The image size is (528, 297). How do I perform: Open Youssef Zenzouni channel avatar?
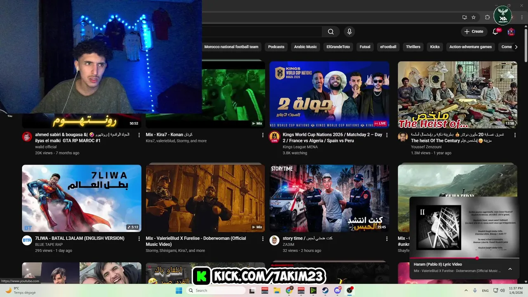tap(403, 137)
